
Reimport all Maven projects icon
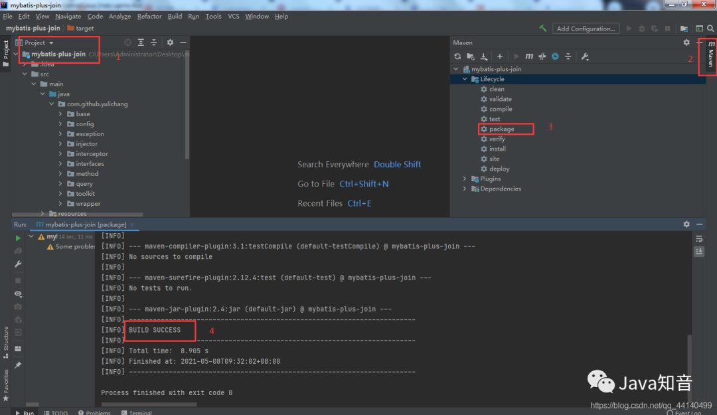457,56
